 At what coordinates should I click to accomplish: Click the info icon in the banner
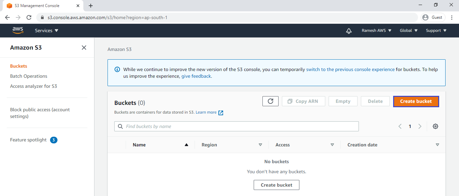click(117, 69)
